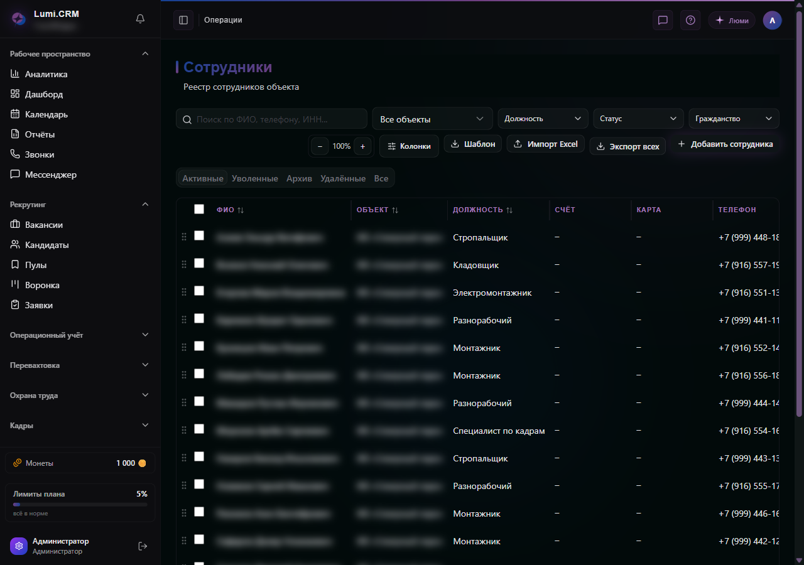Click Добавить сотрудника button
The height and width of the screenshot is (565, 804).
tap(725, 144)
